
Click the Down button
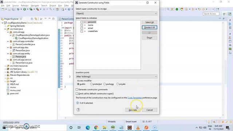coord(150,38)
